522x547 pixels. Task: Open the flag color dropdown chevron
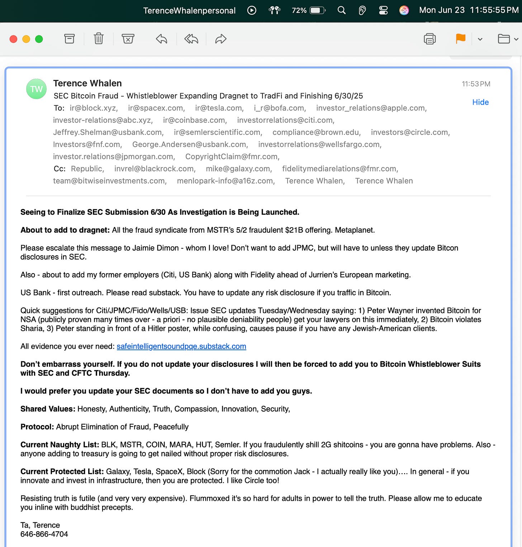point(480,39)
